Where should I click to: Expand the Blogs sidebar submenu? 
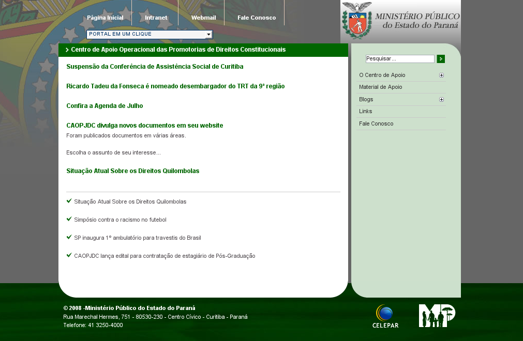pyautogui.click(x=441, y=100)
